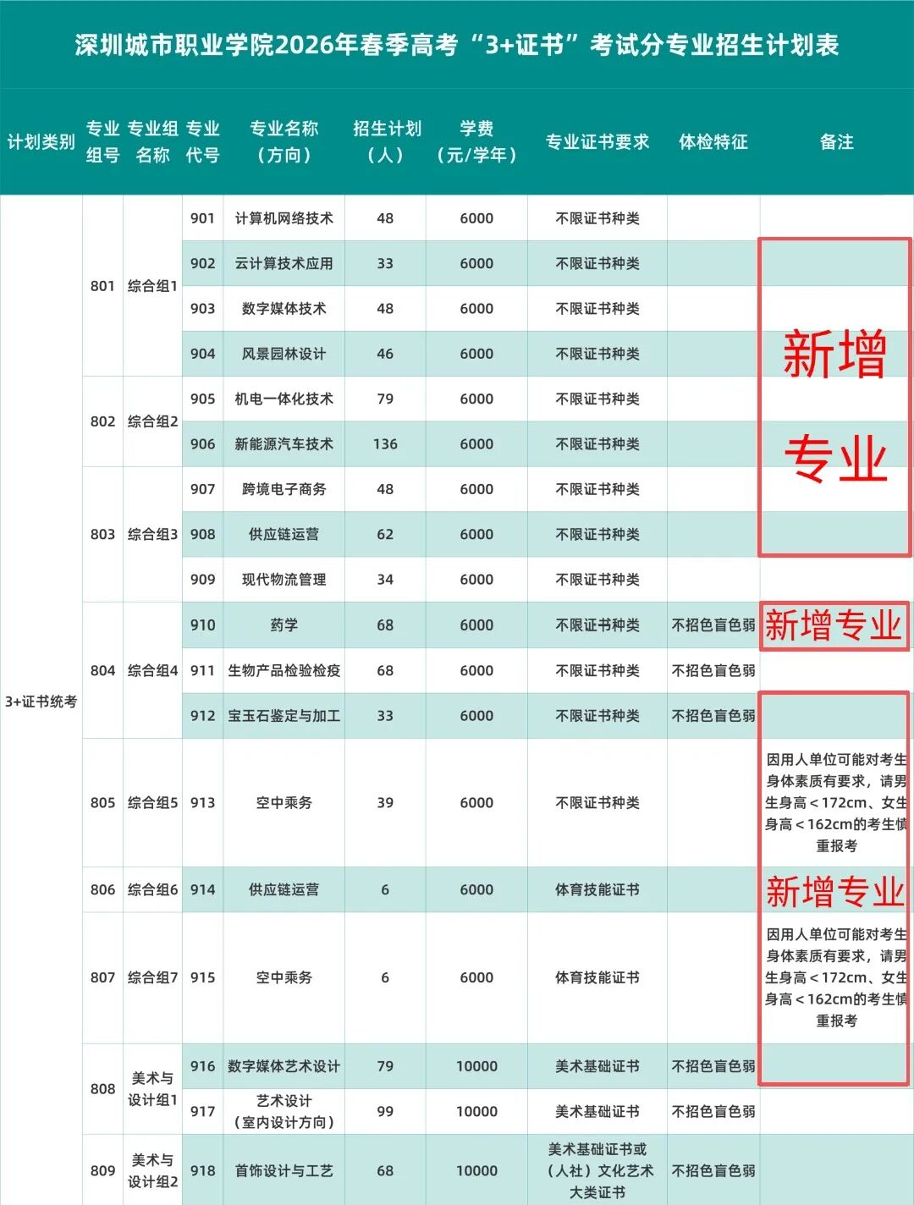Screen dimensions: 914x1205
Task: Click the 3+证书统考 plan category cell
Action: [41, 702]
